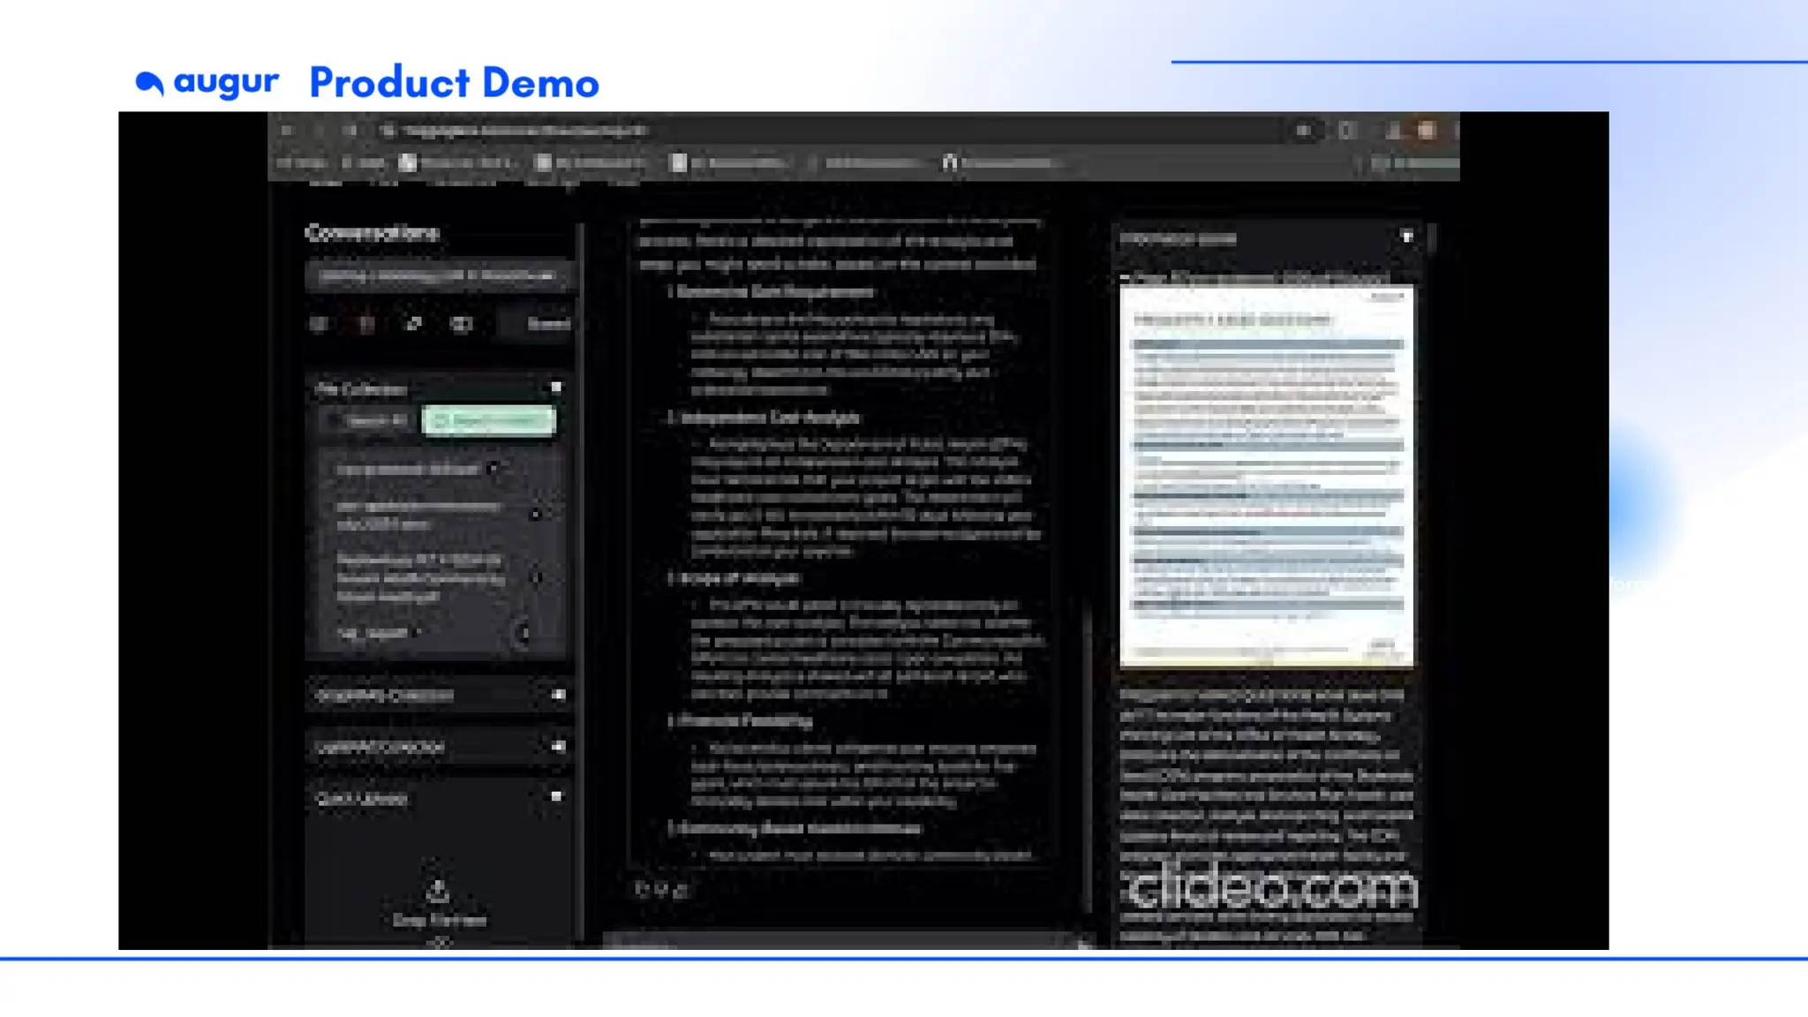Open the conversation selector dropdown

pyautogui.click(x=438, y=275)
